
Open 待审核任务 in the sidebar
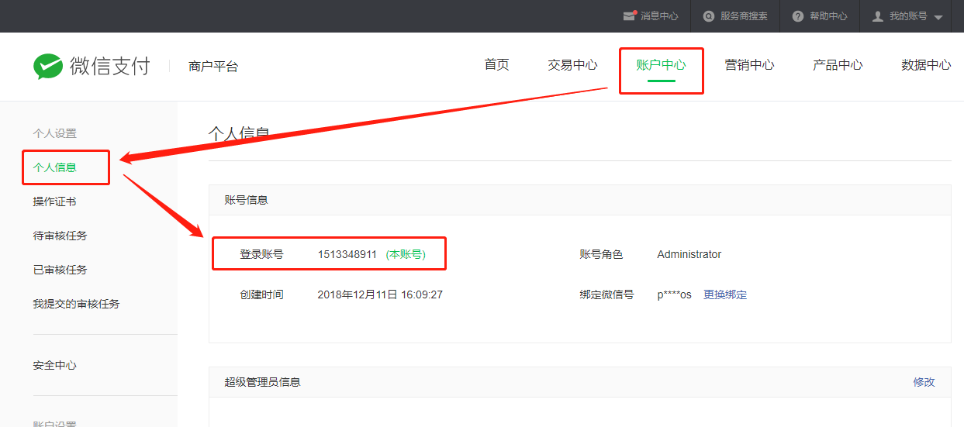[x=60, y=236]
